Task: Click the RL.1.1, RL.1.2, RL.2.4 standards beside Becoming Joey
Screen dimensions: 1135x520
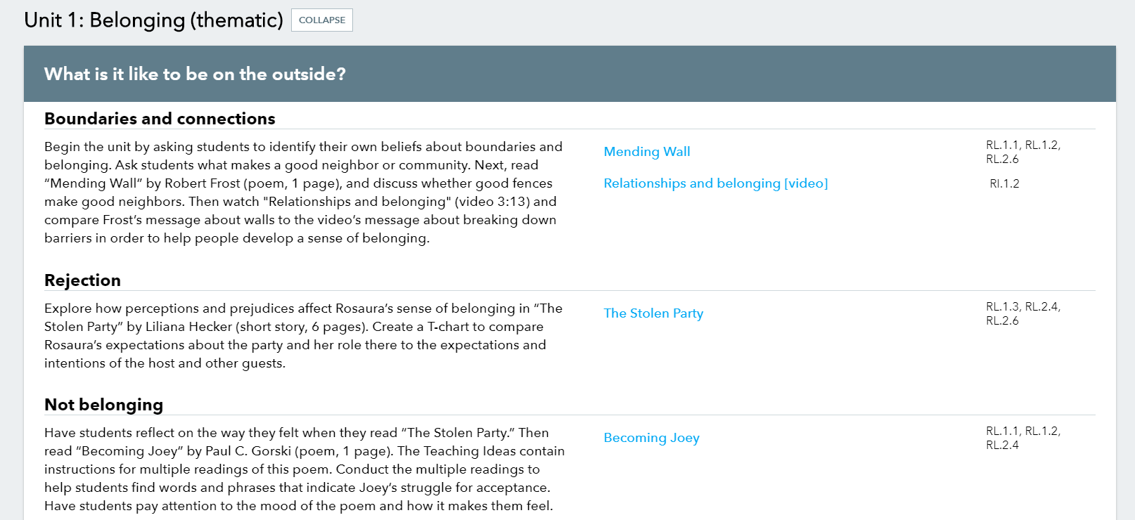Action: click(1022, 438)
